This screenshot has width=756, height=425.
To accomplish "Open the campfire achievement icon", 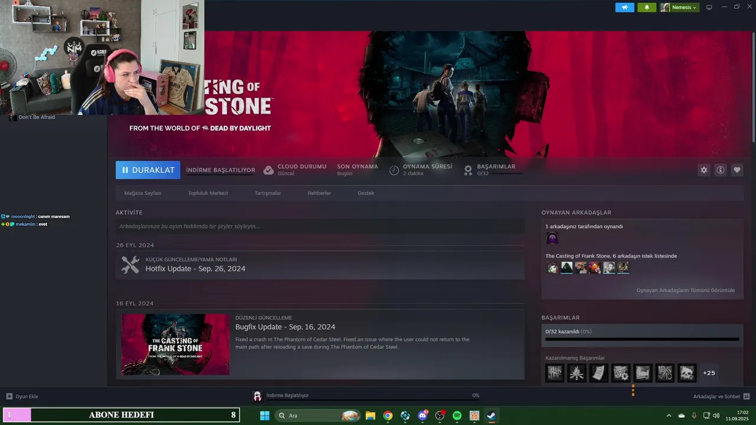I will click(x=576, y=373).
